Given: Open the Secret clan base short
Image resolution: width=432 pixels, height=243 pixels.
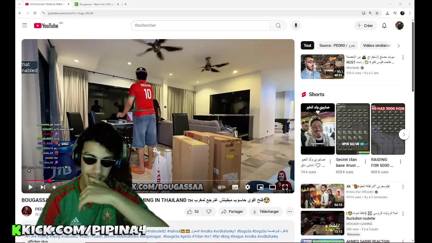Looking at the screenshot, I should (x=353, y=129).
